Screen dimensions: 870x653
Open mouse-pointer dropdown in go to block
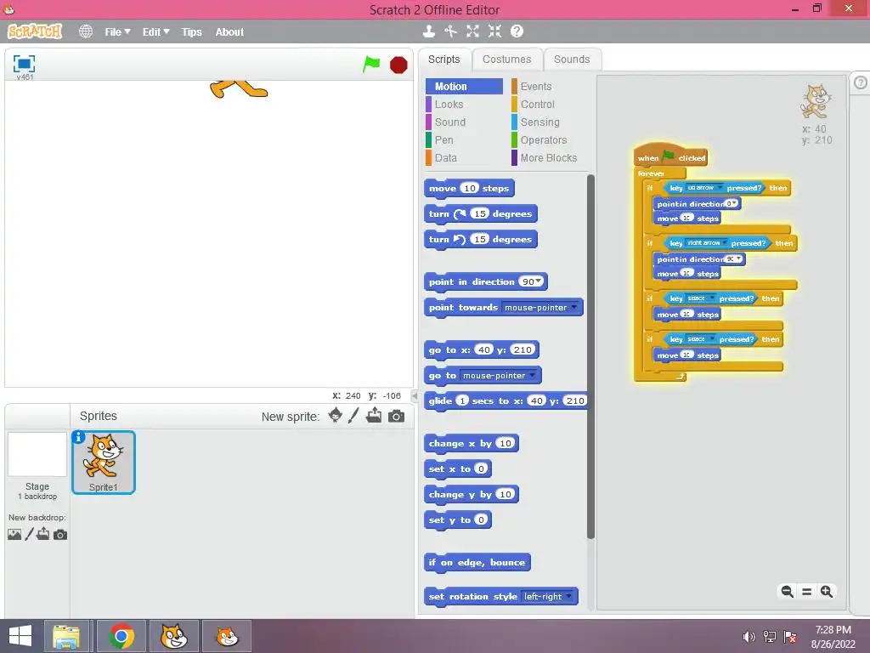coord(532,375)
